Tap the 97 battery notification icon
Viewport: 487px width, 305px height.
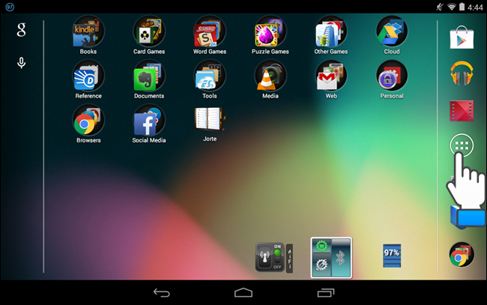coord(10,7)
